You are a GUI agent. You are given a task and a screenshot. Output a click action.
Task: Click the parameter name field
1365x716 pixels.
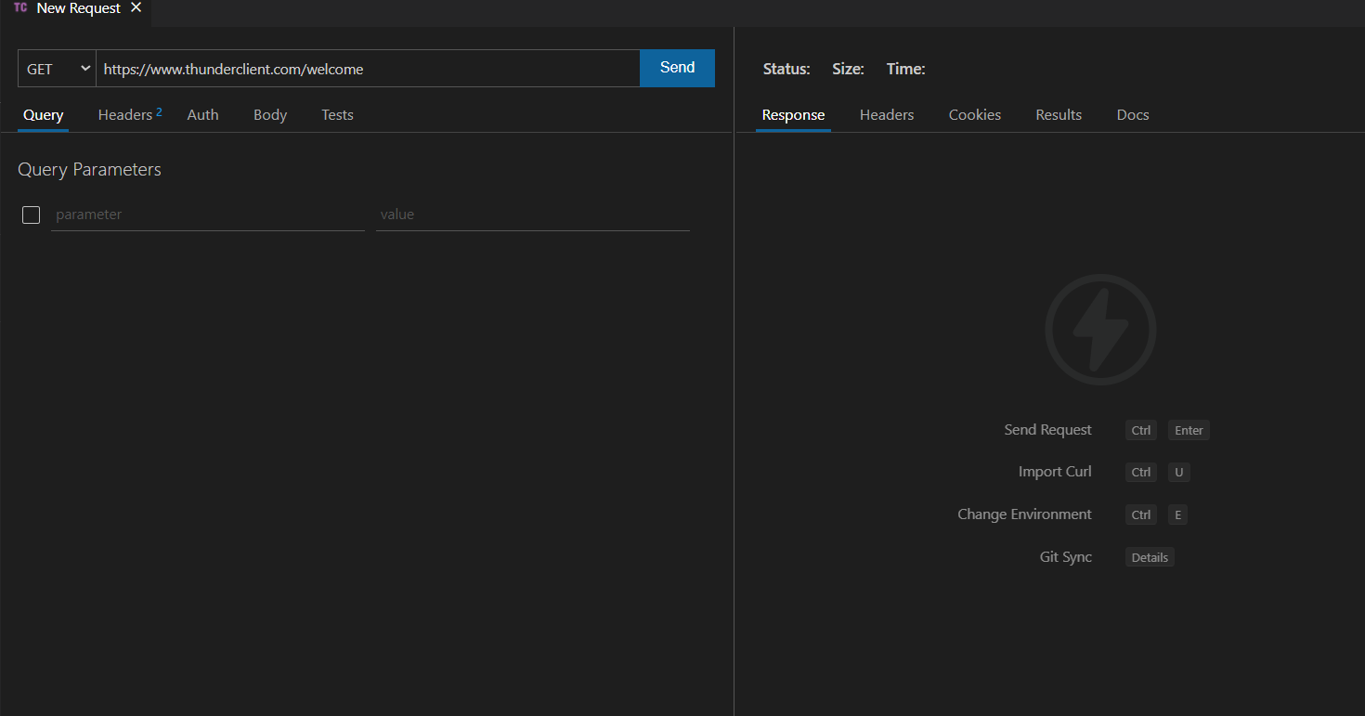coord(208,215)
